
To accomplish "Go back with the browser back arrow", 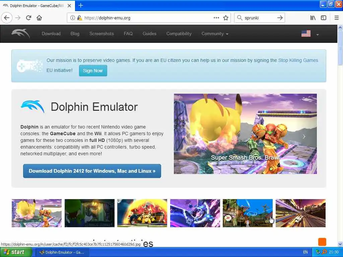I will [7, 18].
